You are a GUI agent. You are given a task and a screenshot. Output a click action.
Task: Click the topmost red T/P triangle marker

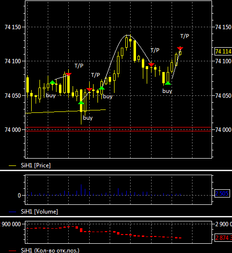coord(180,49)
